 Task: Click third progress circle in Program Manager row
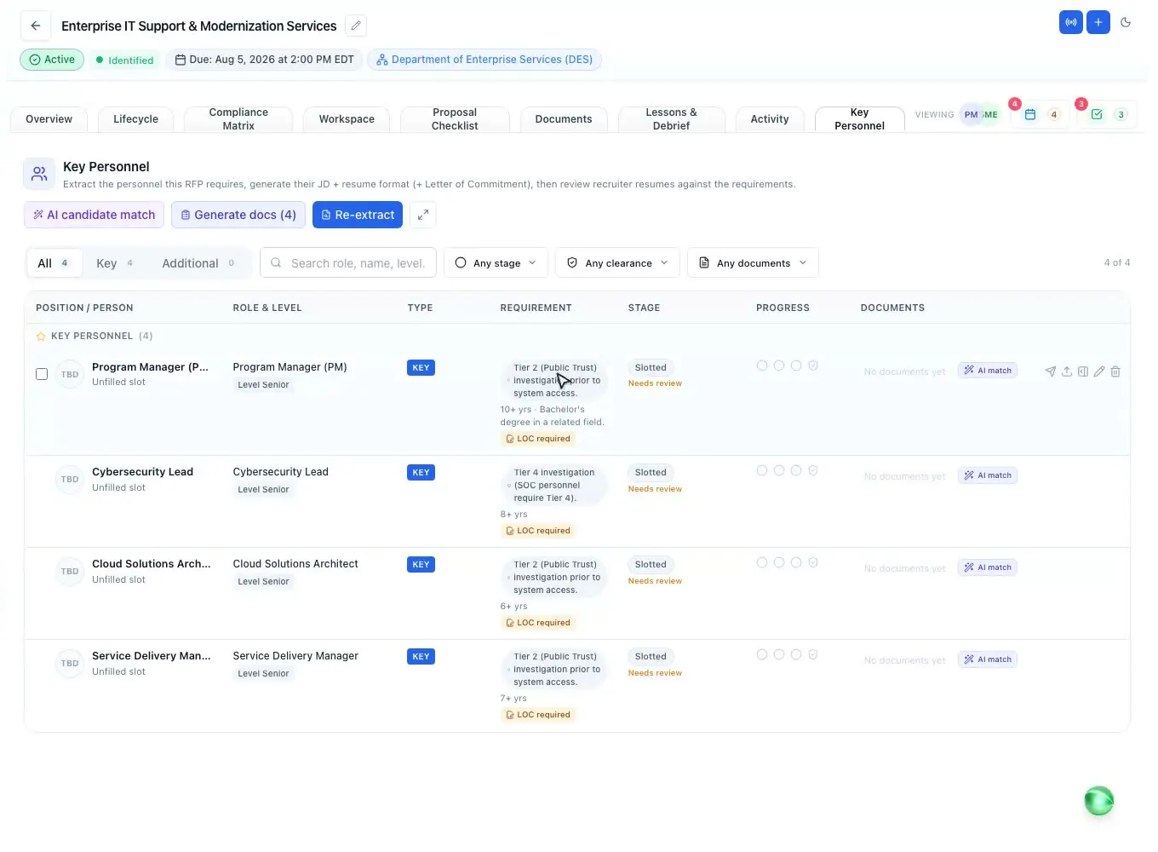(796, 366)
